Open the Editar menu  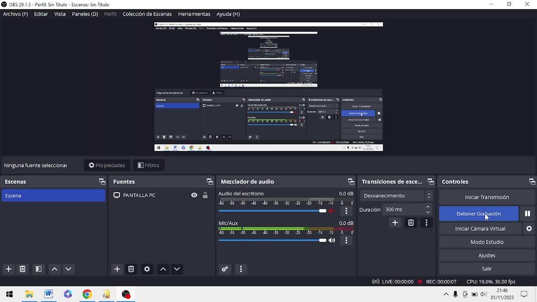(x=41, y=14)
